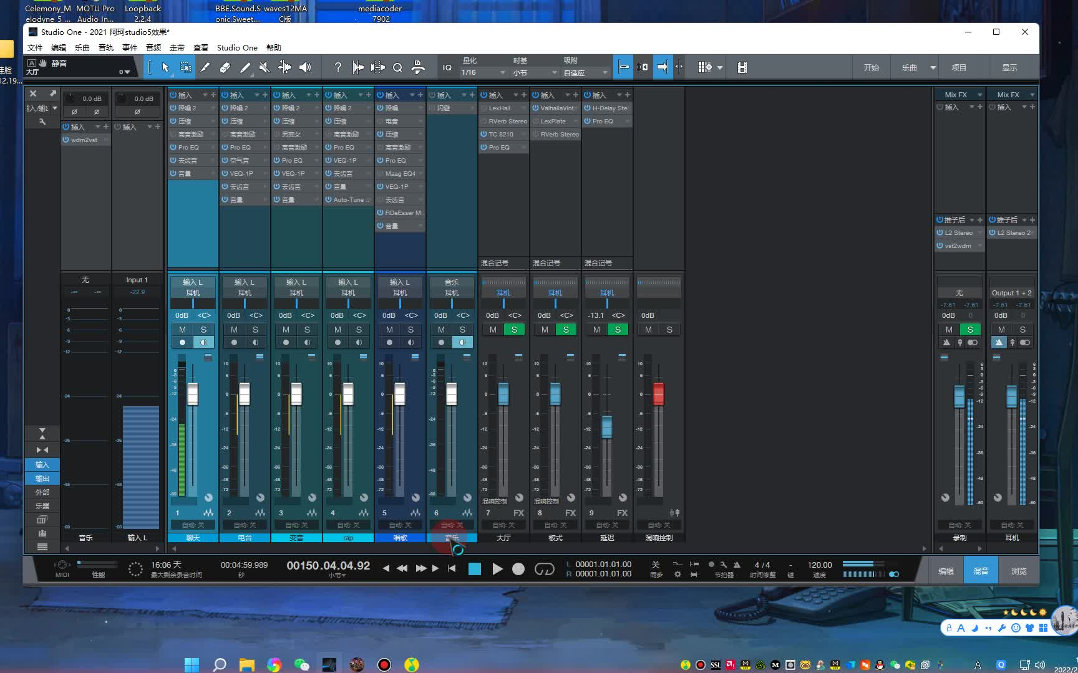
Task: Select the listen tool speaker icon
Action: coord(305,67)
